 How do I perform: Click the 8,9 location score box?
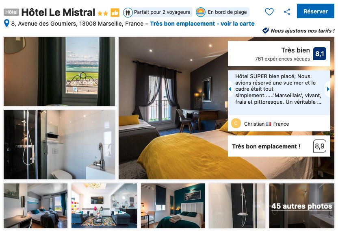click(319, 146)
